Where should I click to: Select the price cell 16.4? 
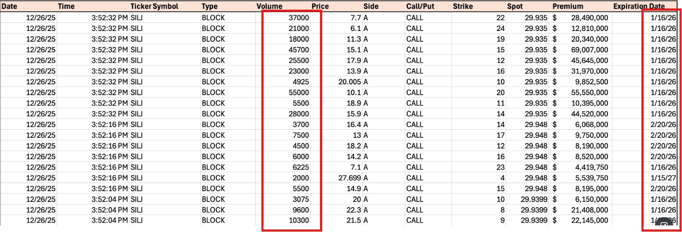(354, 124)
